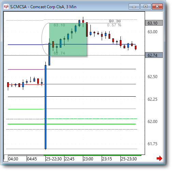Click the 62.50 price scale label

(x=153, y=76)
